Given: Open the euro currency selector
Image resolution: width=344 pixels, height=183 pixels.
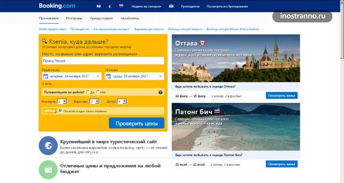Looking at the screenshot, I should (x=110, y=6).
